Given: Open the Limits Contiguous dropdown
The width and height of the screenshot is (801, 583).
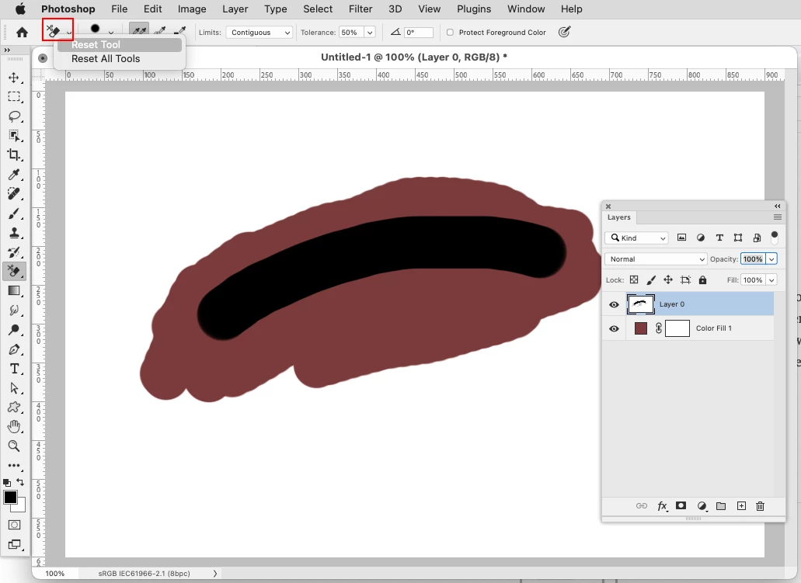Looking at the screenshot, I should (x=259, y=32).
